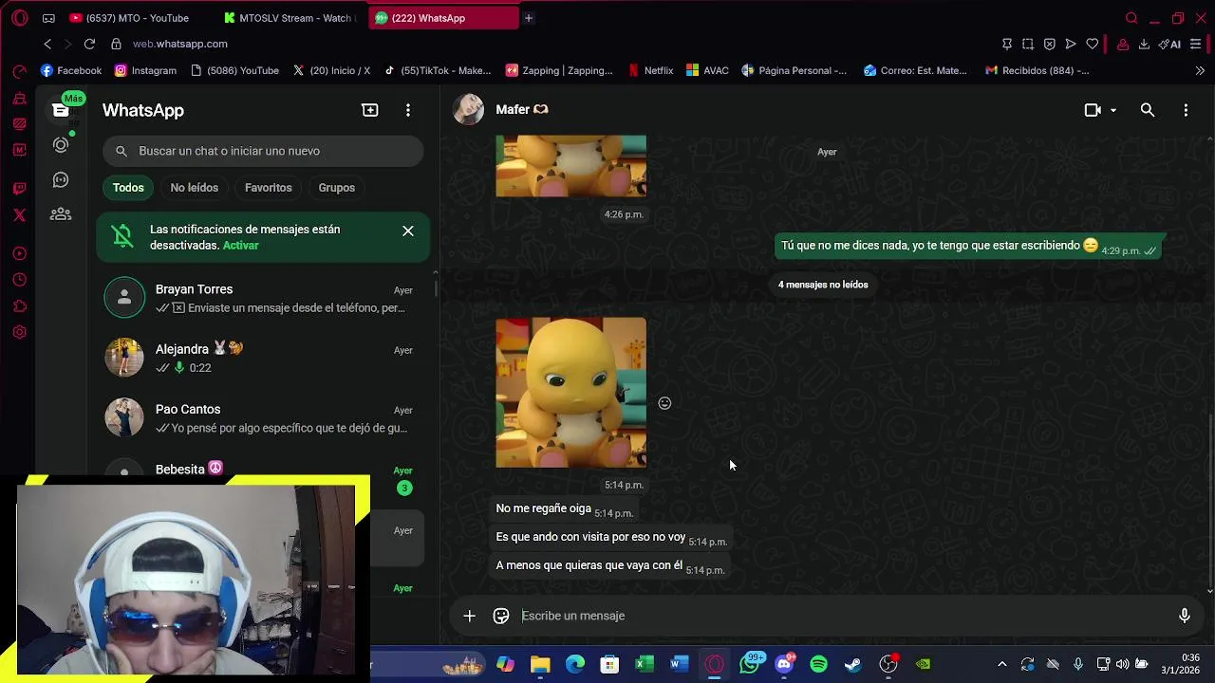The height and width of the screenshot is (683, 1215).
Task: Record a voice message with the microphone
Action: pos(1185,616)
